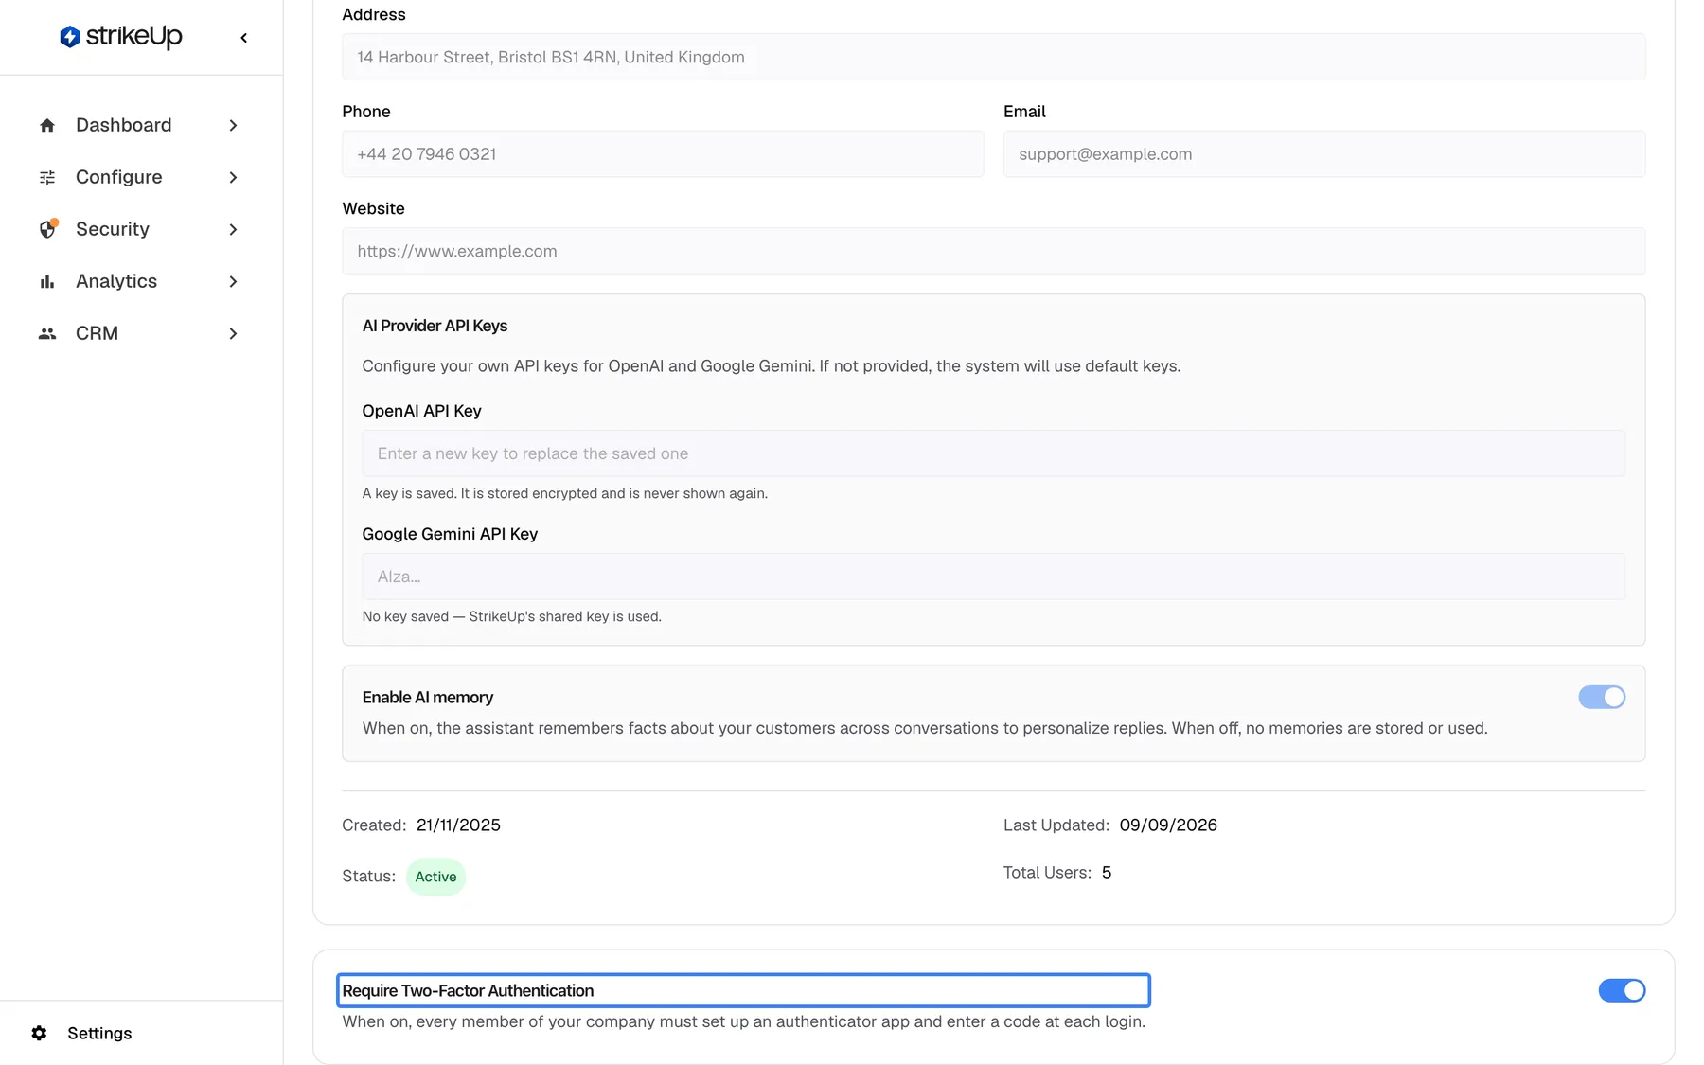1704x1065 pixels.
Task: Open the Analytics menu item
Action: click(141, 281)
